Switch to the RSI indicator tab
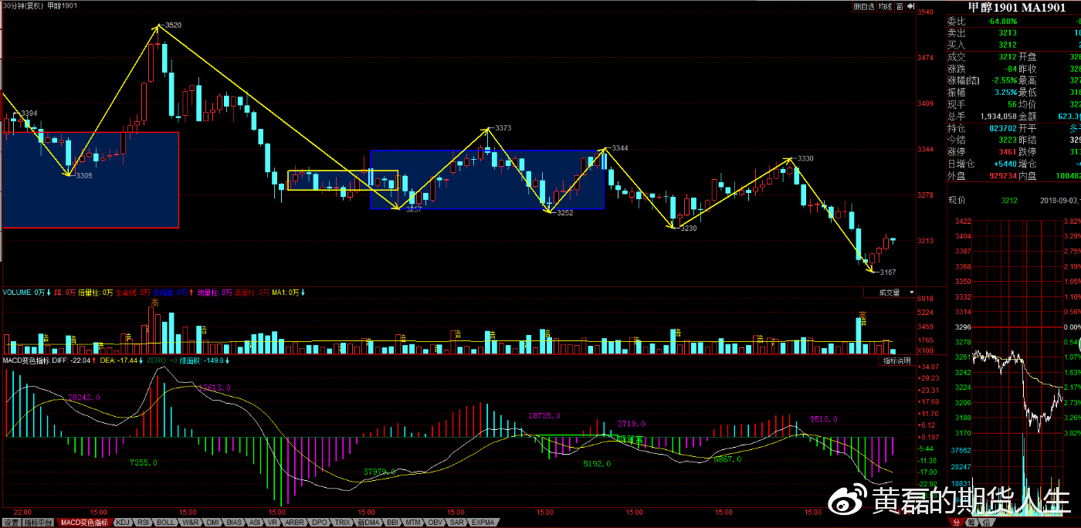Image resolution: width=1081 pixels, height=528 pixels. pos(143,523)
